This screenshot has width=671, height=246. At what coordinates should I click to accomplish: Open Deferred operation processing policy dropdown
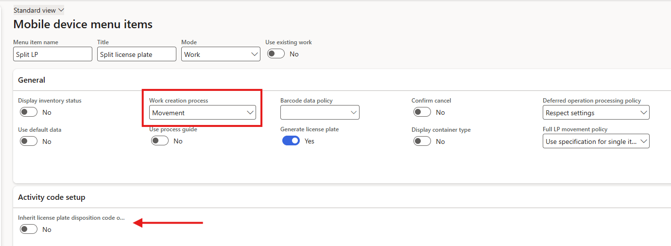click(596, 113)
